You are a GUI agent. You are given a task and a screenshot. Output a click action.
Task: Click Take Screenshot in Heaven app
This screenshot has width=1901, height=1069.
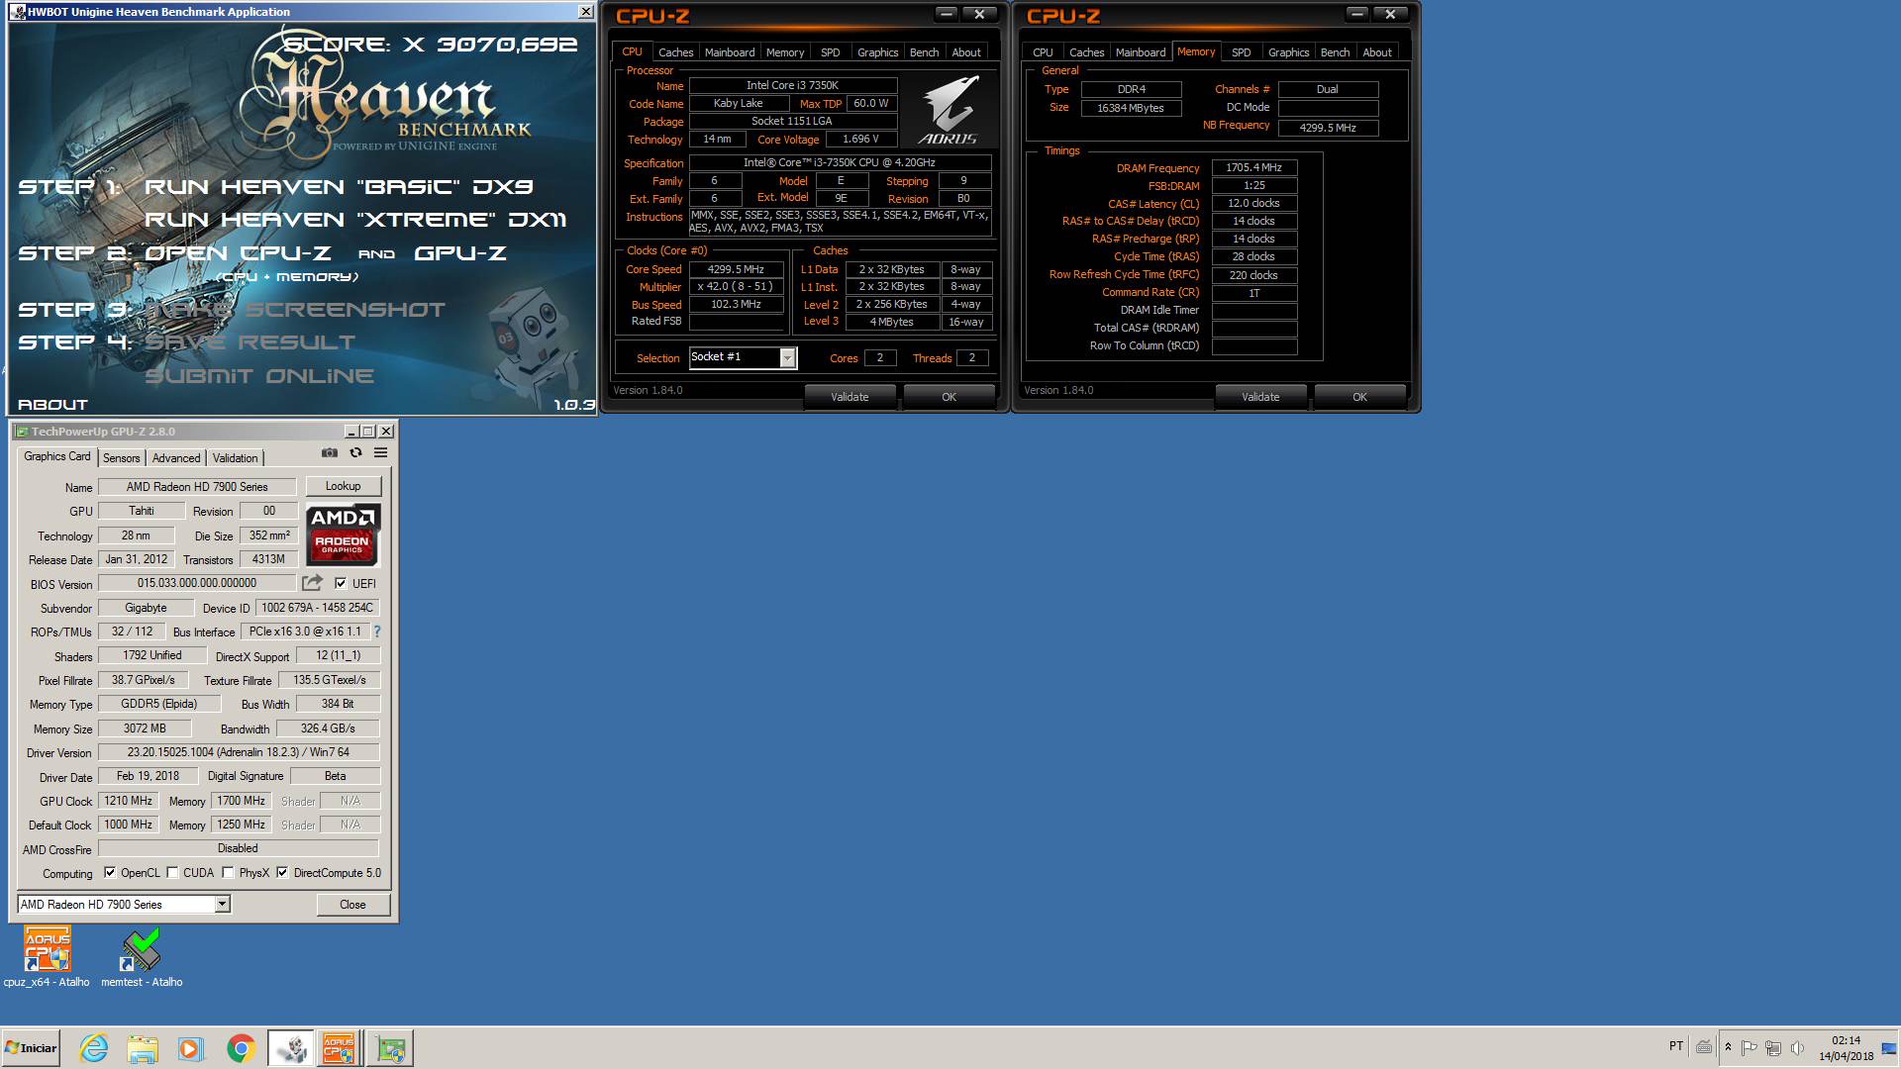pos(296,310)
